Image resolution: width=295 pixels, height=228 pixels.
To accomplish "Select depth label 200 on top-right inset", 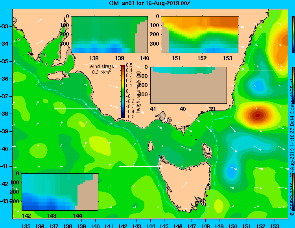I will point(155,34).
